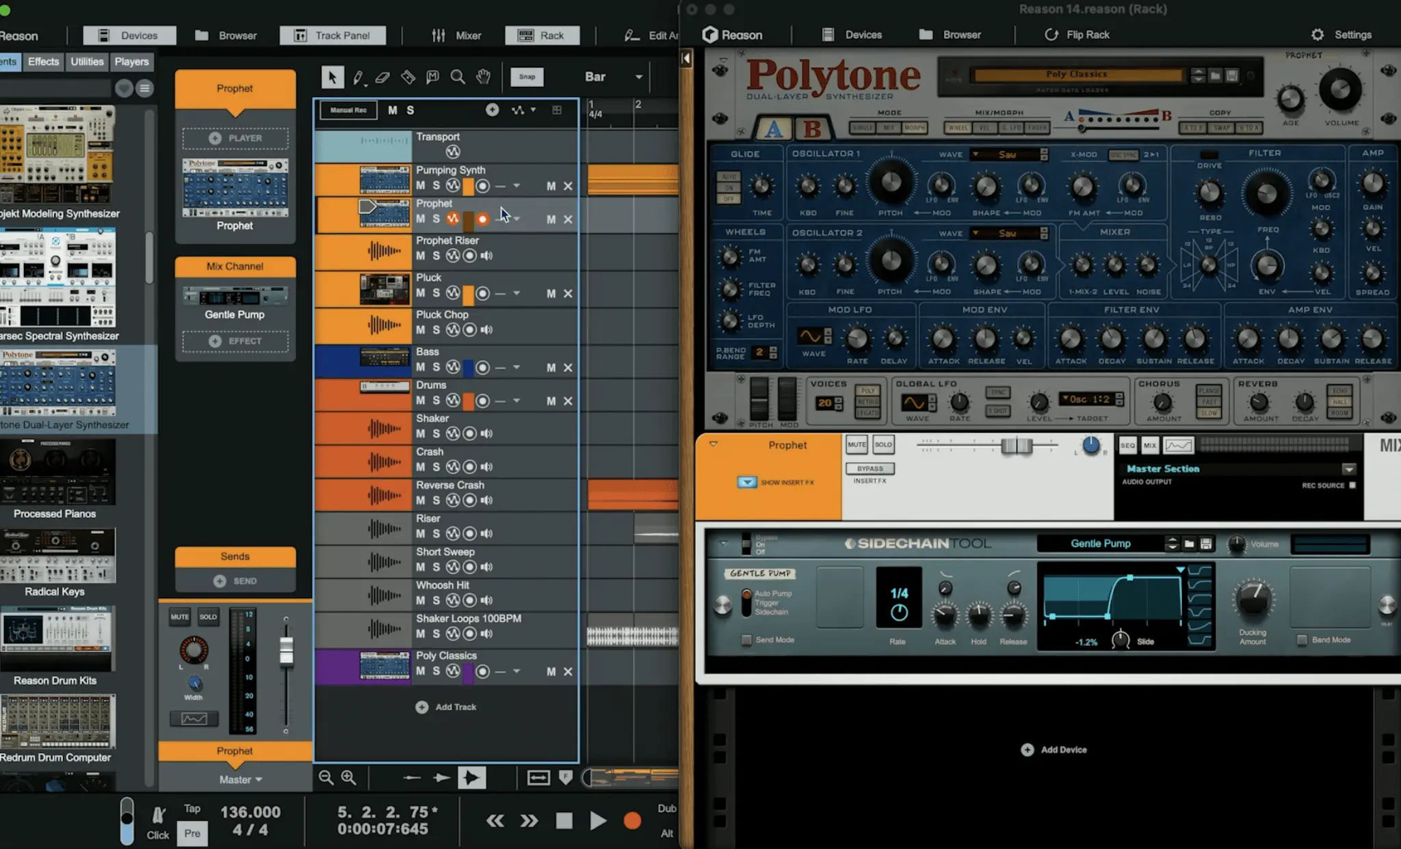This screenshot has width=1401, height=849.
Task: Open the Bar snap value dropdown
Action: pyautogui.click(x=638, y=77)
